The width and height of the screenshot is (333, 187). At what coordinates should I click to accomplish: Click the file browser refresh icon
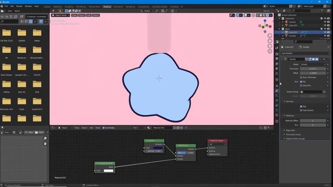[x=16, y=17]
